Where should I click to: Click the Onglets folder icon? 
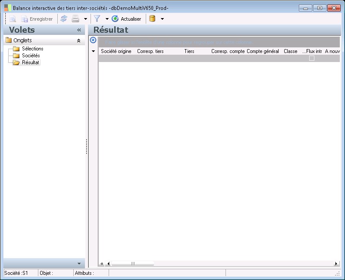9,40
